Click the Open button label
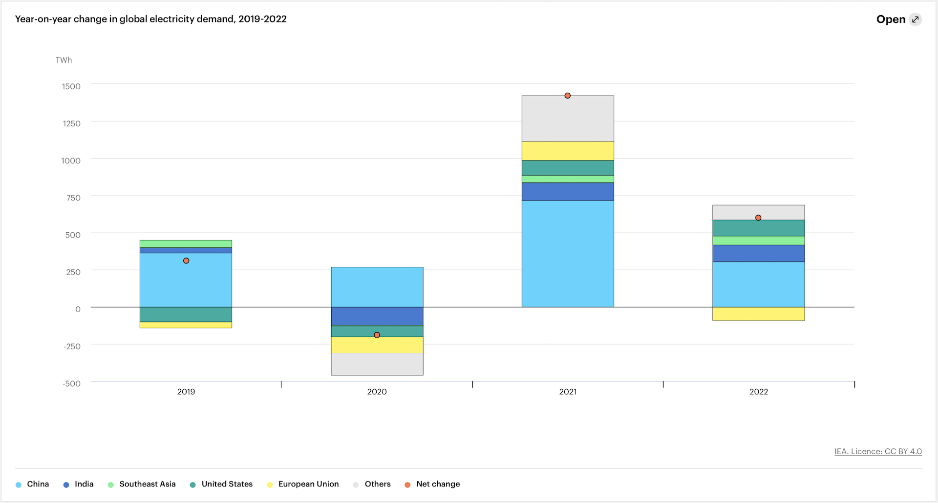 point(891,20)
